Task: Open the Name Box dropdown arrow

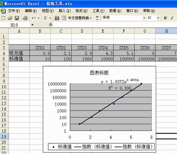Action: 32,25
